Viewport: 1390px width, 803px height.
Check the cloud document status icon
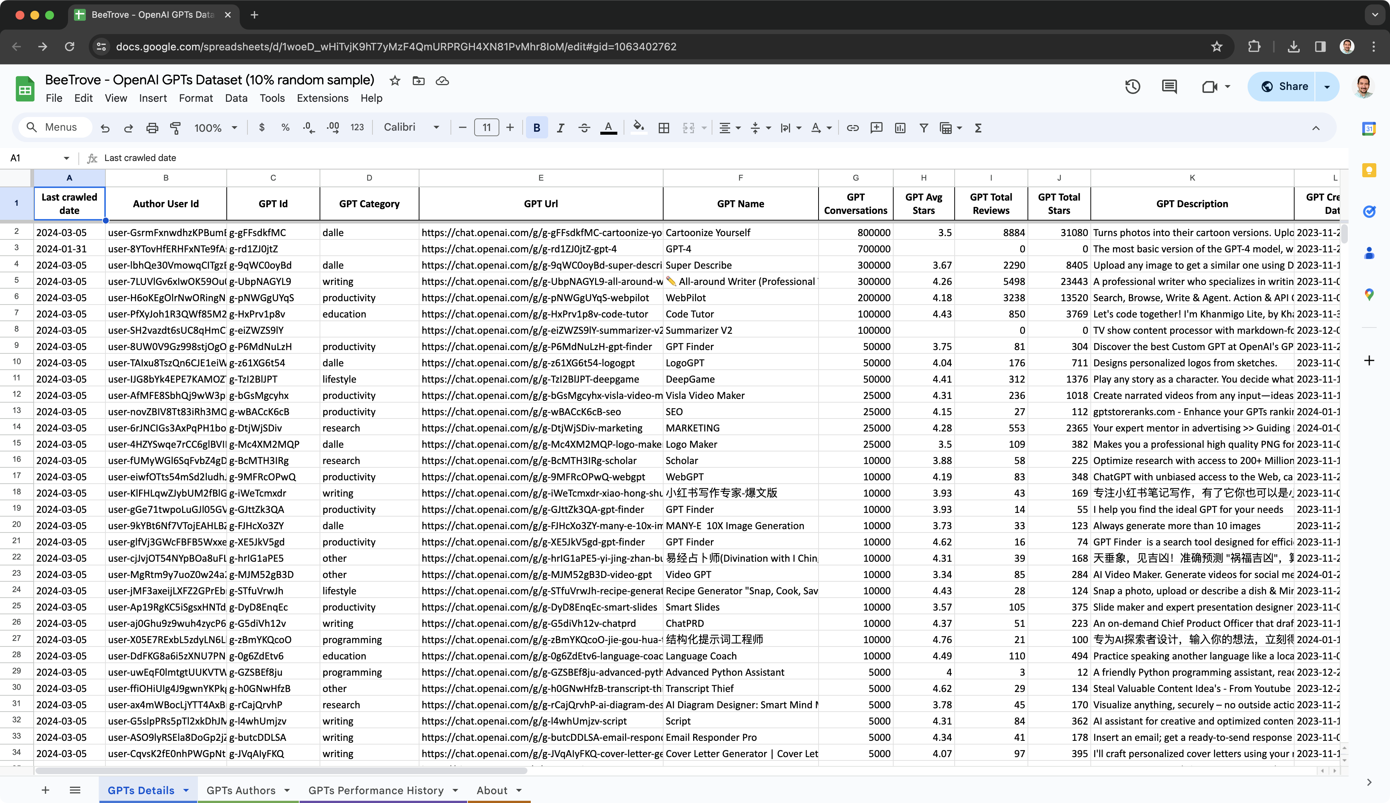[442, 81]
